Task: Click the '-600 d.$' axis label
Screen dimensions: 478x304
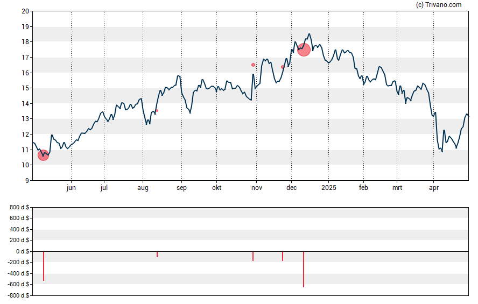Action: click(x=19, y=284)
